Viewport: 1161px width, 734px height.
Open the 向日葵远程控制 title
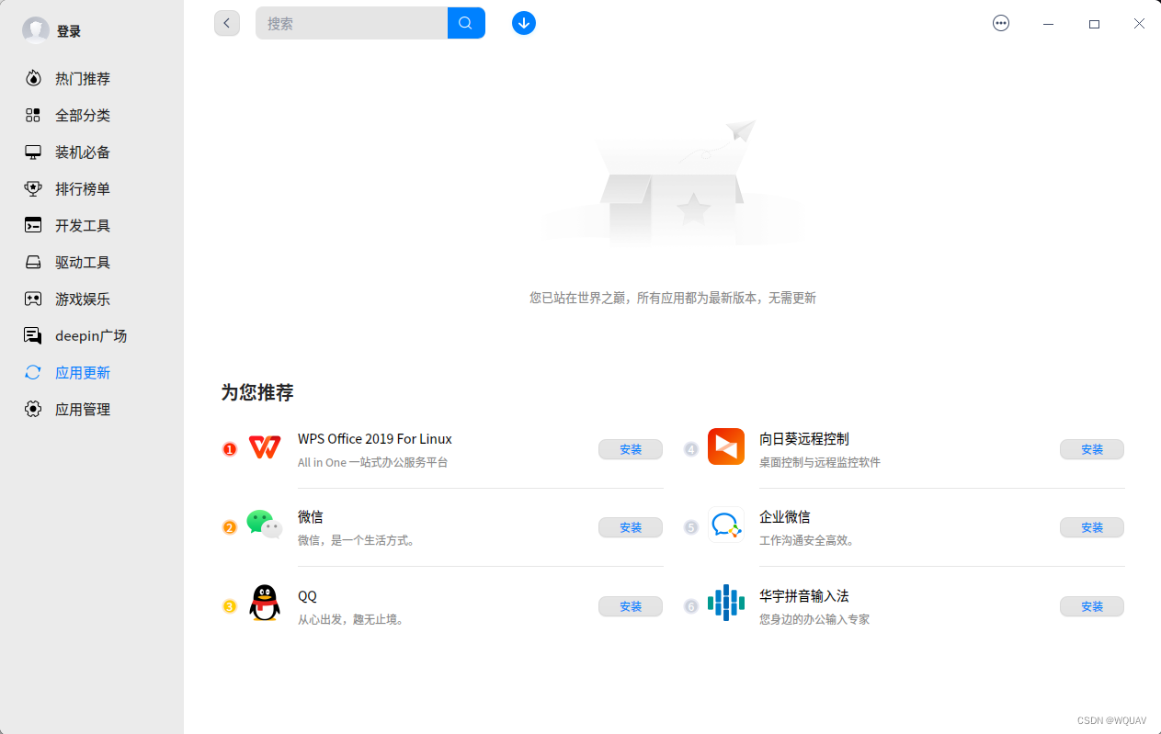(804, 439)
